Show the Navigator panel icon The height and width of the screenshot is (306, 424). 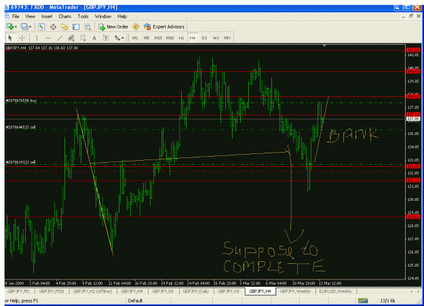64,26
